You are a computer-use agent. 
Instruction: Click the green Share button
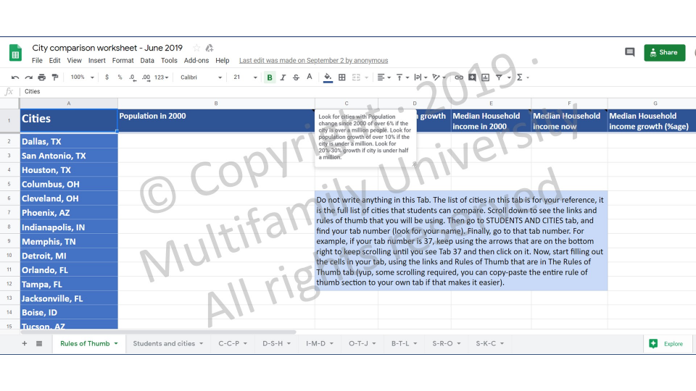665,52
